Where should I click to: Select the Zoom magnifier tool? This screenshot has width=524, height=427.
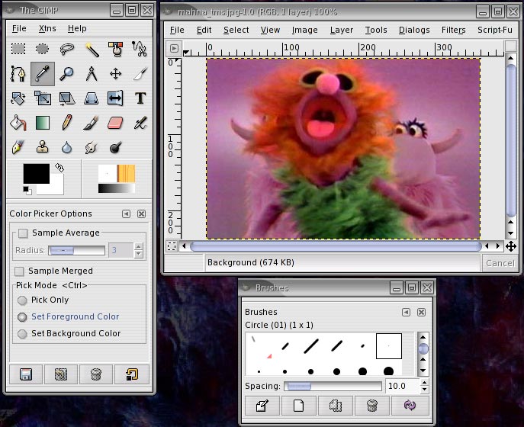[67, 73]
